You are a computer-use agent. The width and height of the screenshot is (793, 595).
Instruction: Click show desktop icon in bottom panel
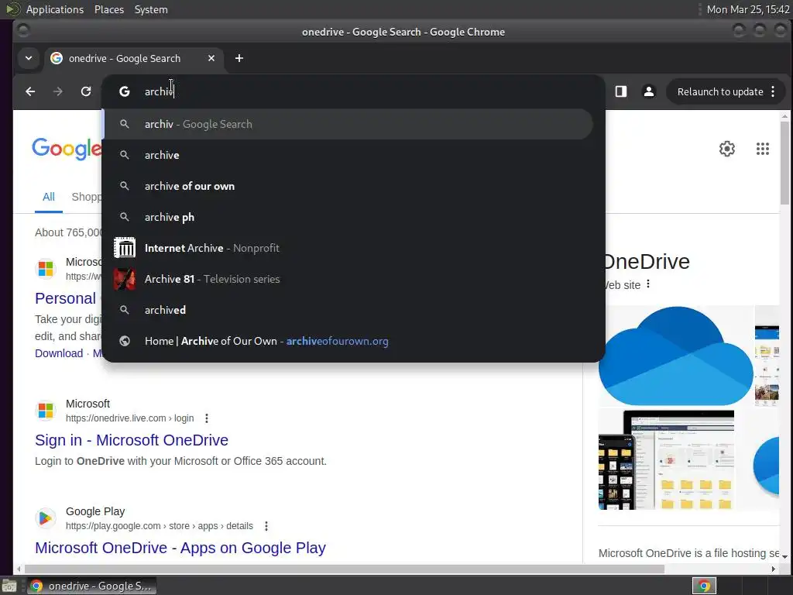[9, 586]
